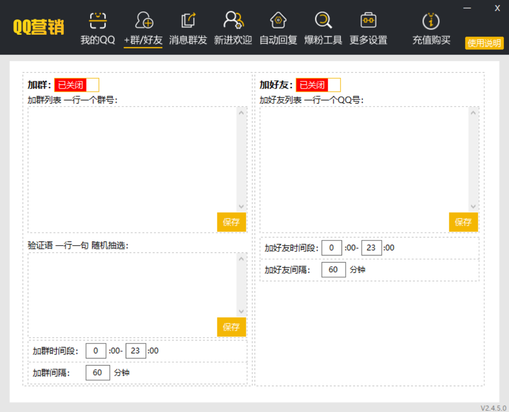This screenshot has height=412, width=509.
Task: Open the 新进欢迎 users icon
Action: (x=233, y=20)
